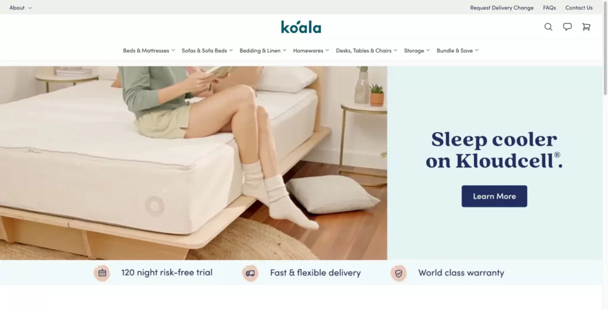Click the warranty shield icon
This screenshot has height=309, width=608.
click(398, 273)
